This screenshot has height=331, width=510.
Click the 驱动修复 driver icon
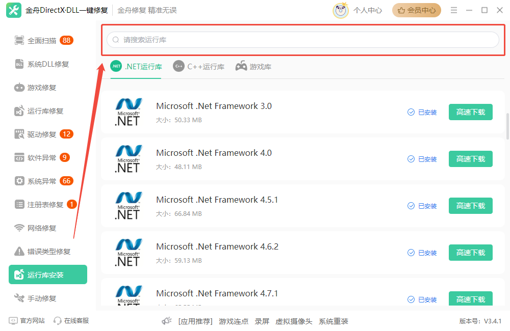tap(19, 134)
